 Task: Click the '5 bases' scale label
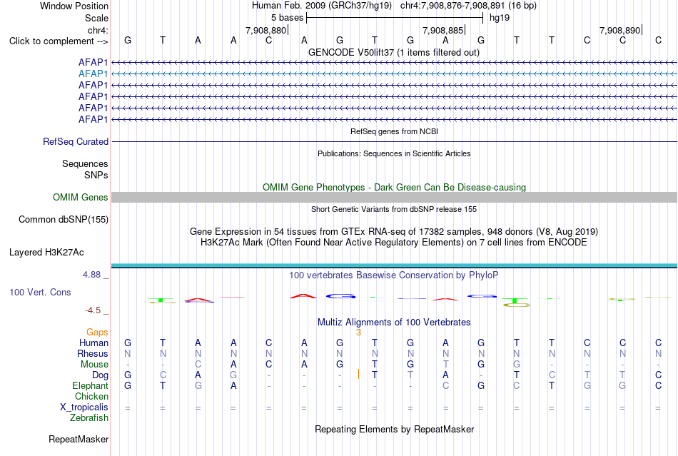click(287, 18)
